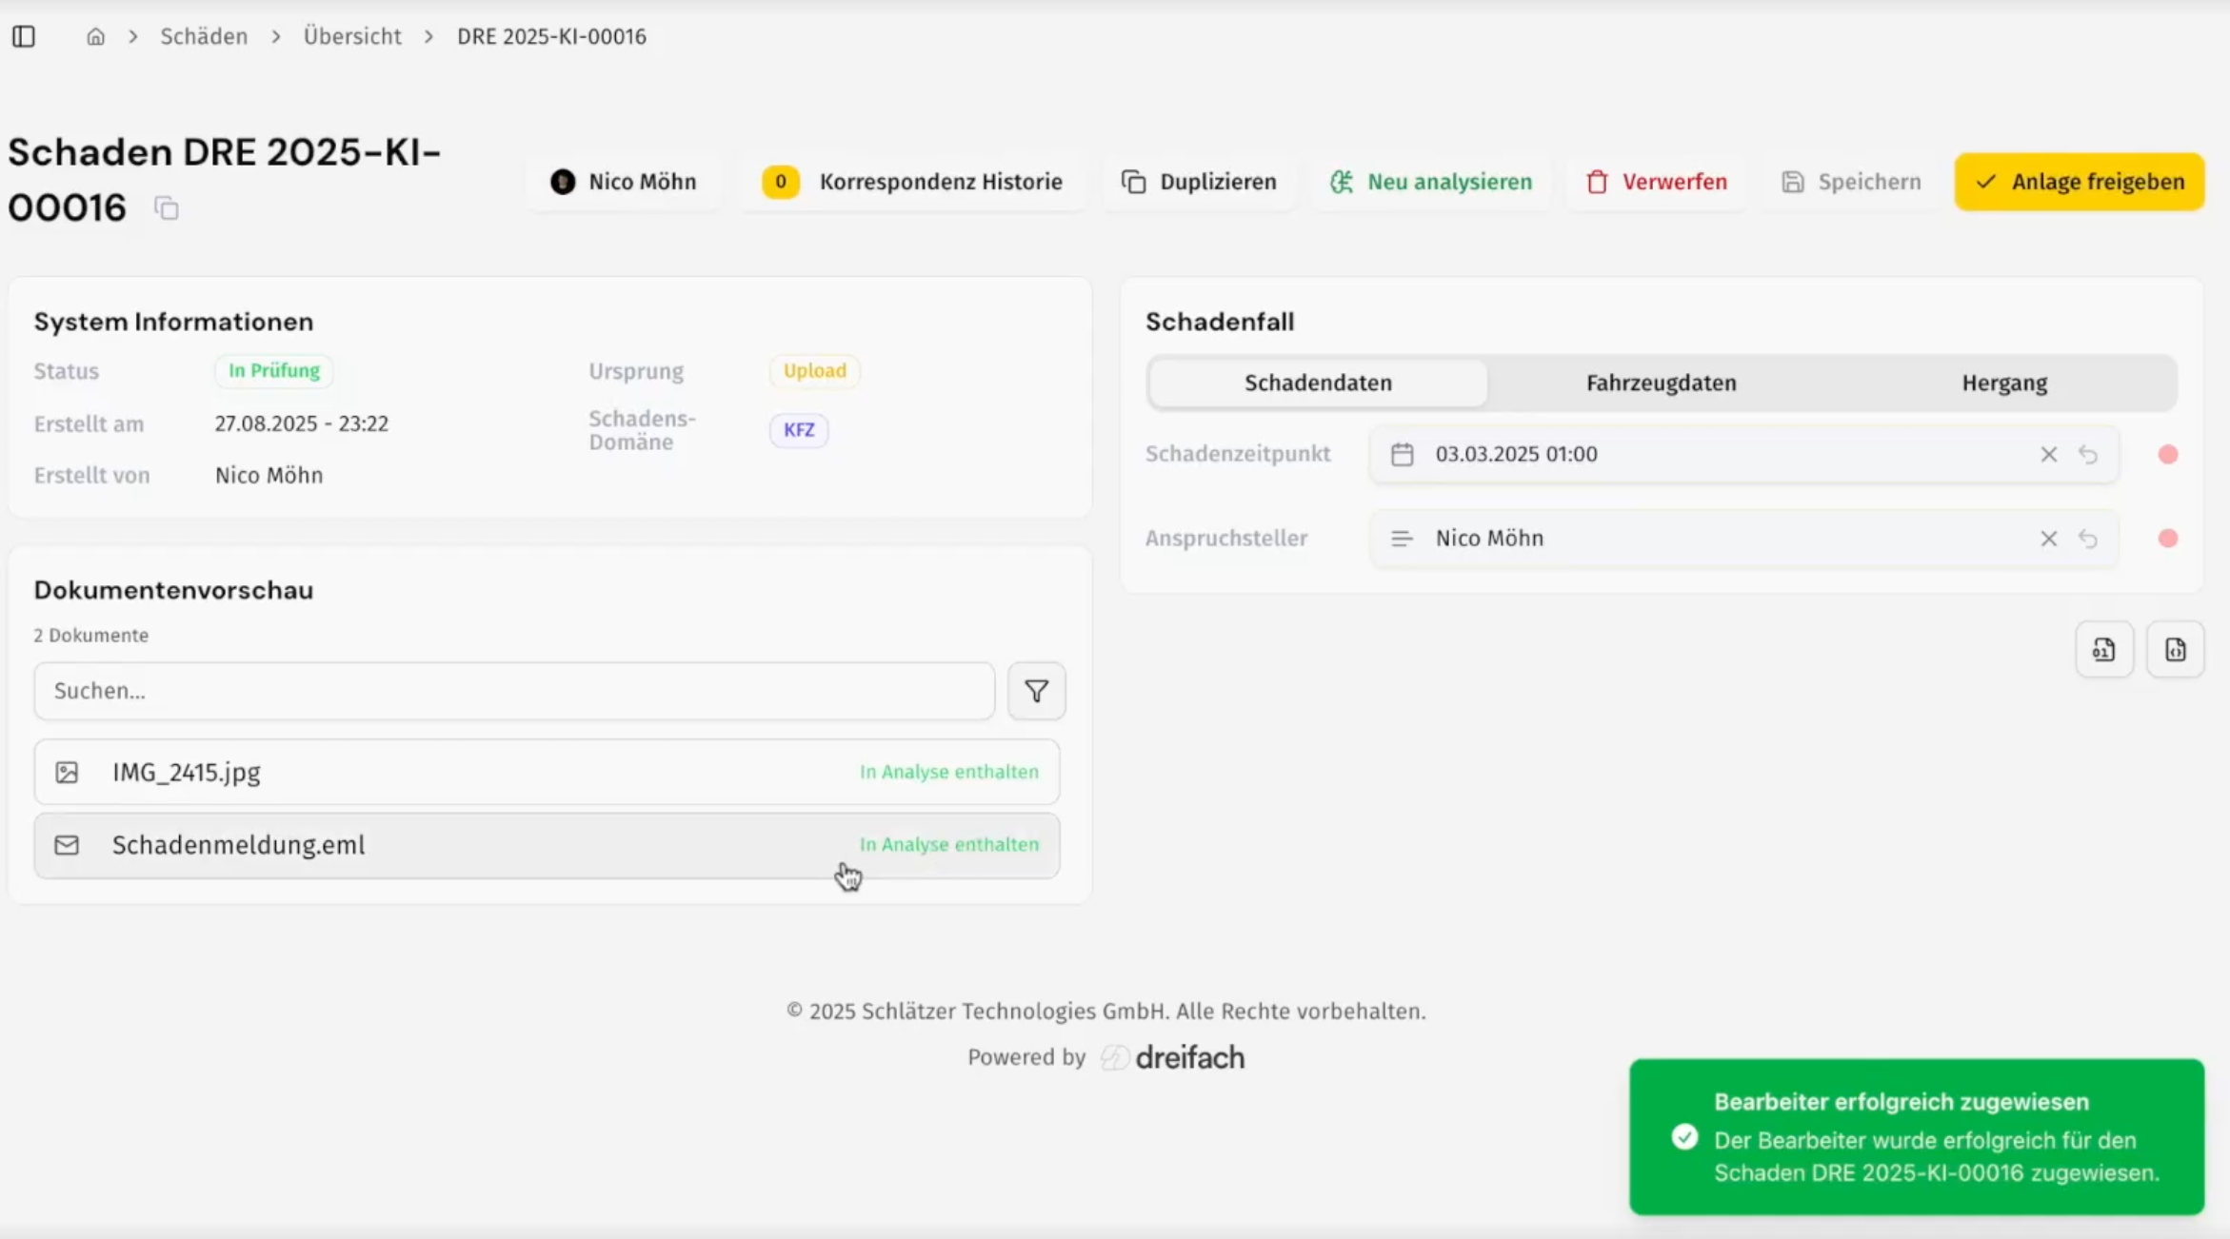2230x1239 pixels.
Task: Switch to the Hergang tab
Action: pos(2003,383)
